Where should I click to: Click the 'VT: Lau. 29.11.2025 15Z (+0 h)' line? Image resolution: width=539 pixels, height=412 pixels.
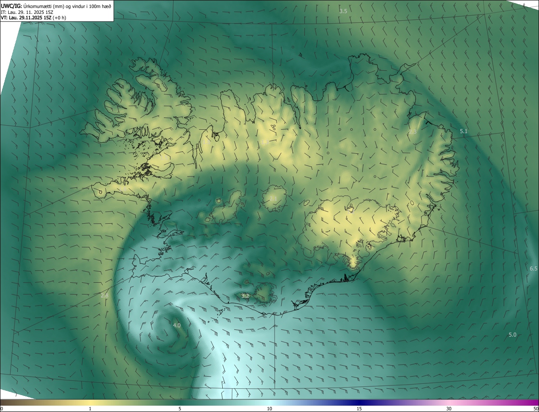pos(33,18)
